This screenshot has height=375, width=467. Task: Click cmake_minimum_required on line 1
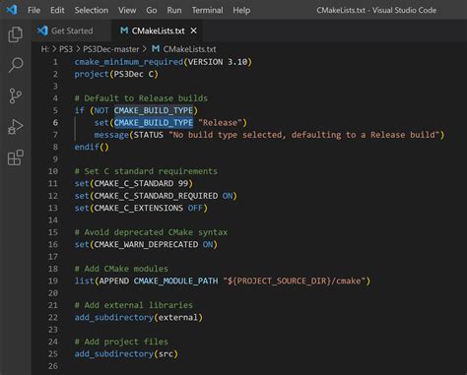[128, 62]
